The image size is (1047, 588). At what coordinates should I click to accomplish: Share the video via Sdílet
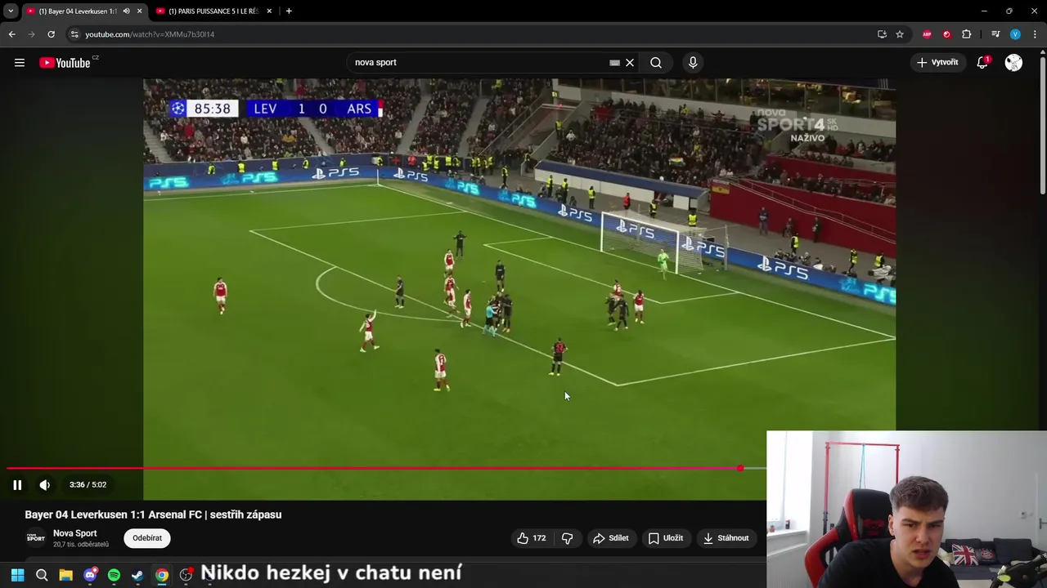[x=611, y=538]
